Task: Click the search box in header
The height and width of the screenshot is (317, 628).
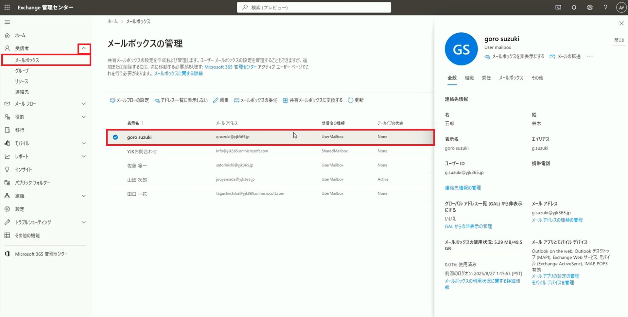Action: pyautogui.click(x=314, y=8)
